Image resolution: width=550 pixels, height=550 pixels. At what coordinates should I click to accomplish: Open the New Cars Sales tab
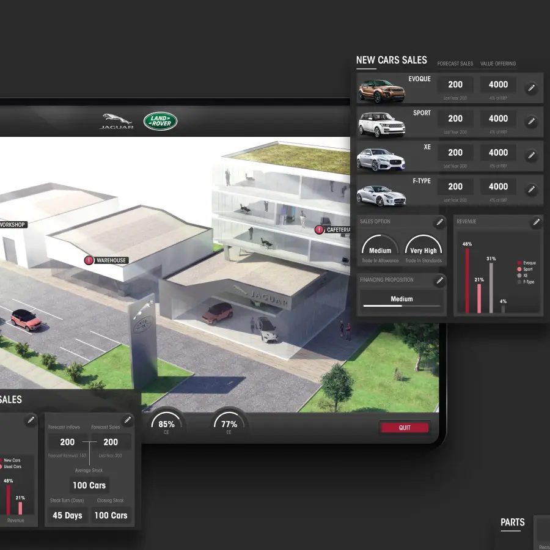(x=392, y=61)
